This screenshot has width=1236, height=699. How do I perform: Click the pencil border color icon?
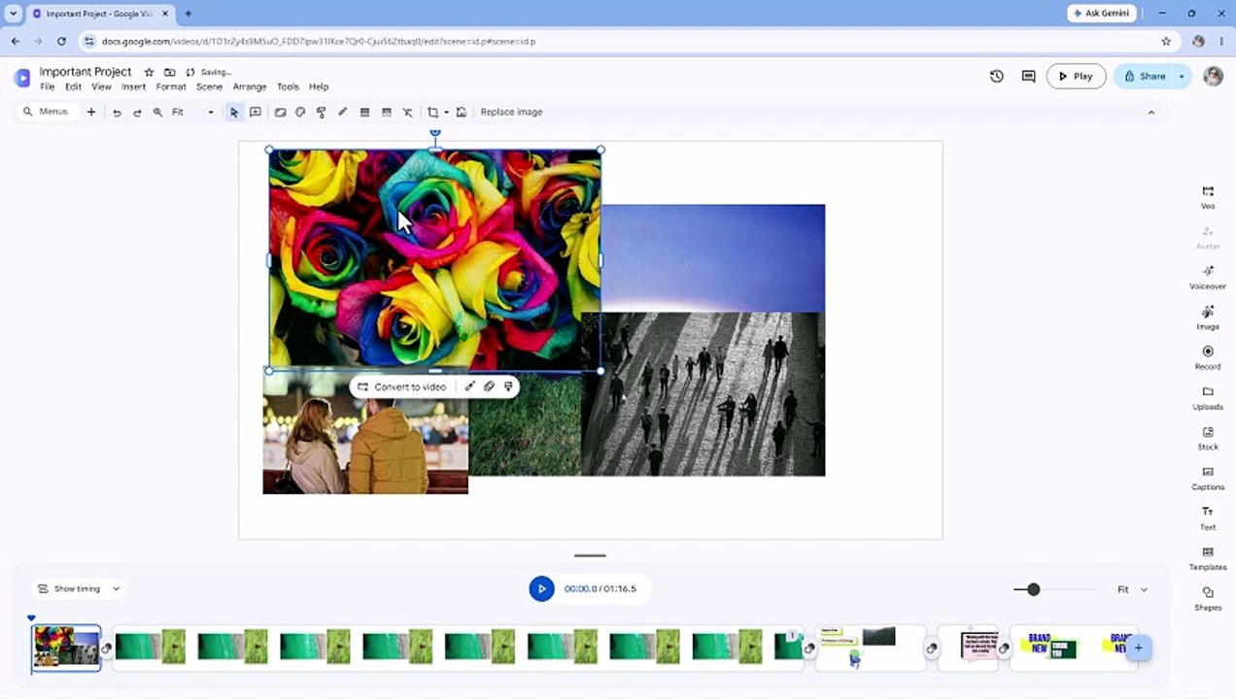point(342,113)
